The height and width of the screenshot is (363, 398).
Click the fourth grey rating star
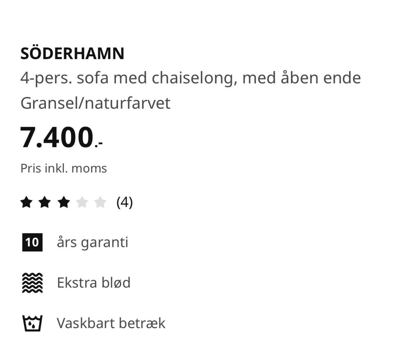point(82,202)
